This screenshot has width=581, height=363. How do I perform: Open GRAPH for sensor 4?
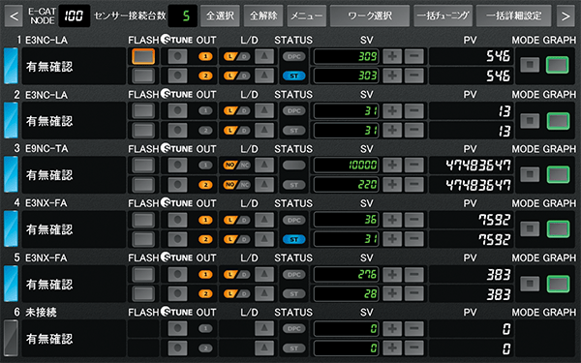click(x=558, y=228)
